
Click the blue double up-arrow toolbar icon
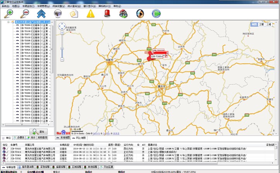coord(41,14)
